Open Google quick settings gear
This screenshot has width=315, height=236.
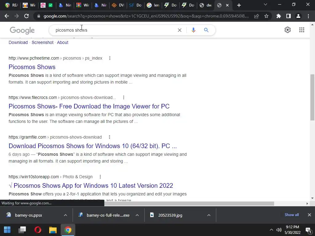click(x=288, y=30)
